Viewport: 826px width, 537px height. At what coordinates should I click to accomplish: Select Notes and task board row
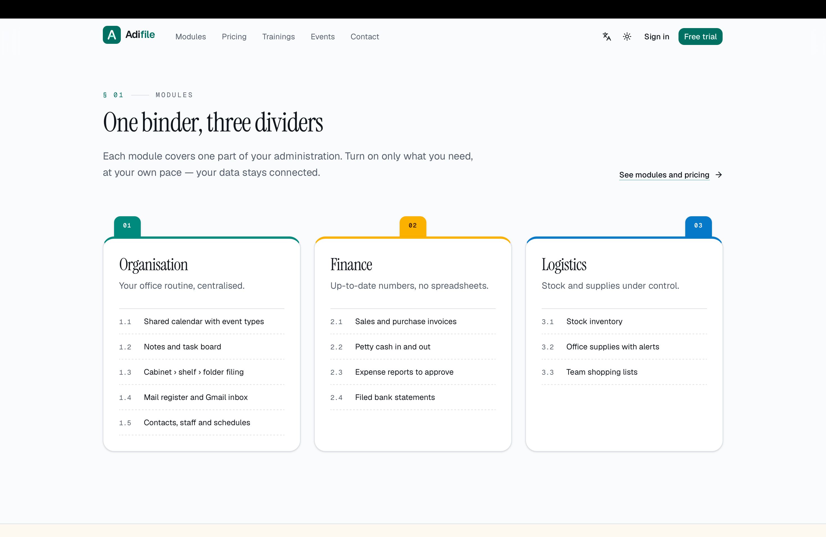[201, 347]
